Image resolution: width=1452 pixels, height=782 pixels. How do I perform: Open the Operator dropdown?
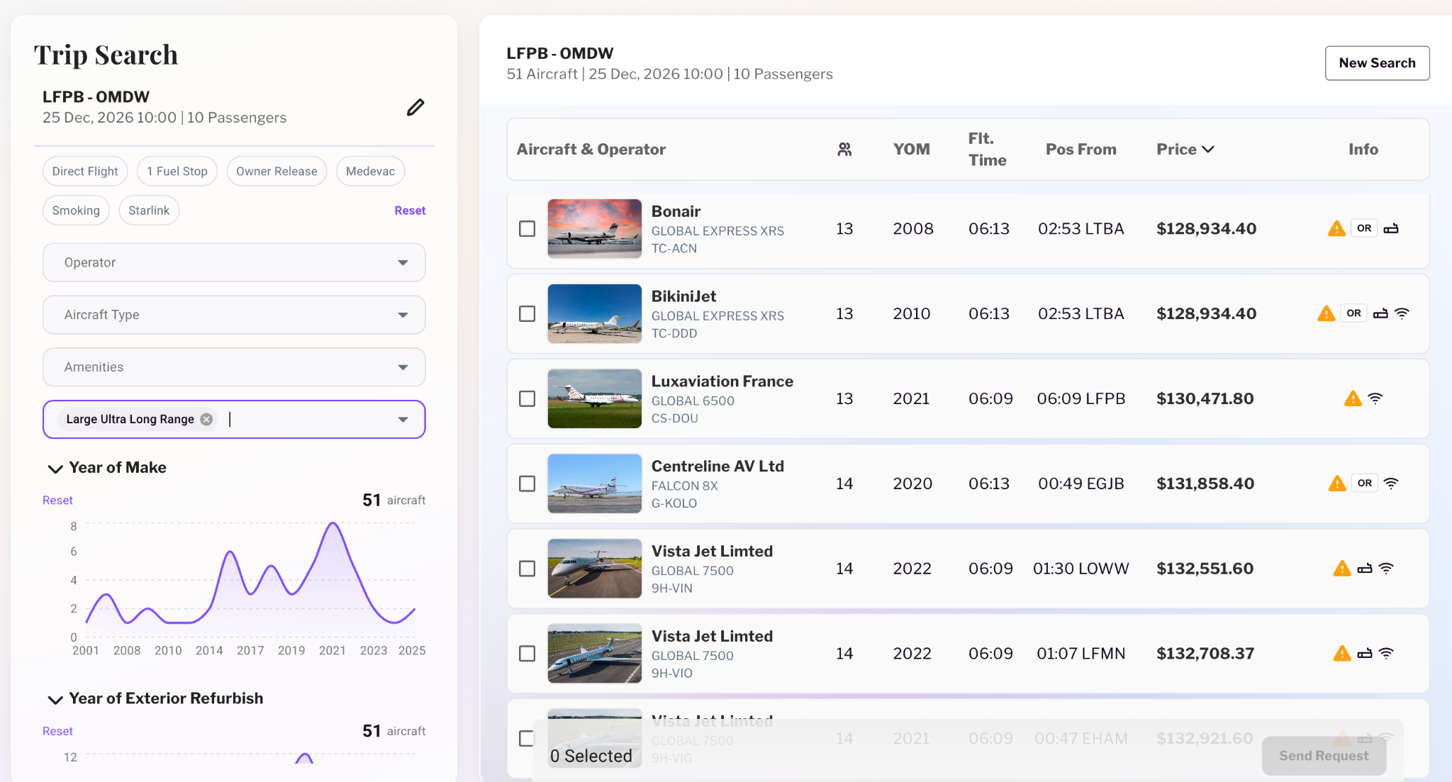coord(234,262)
